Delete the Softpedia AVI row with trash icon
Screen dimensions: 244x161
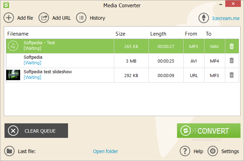pyautogui.click(x=232, y=60)
